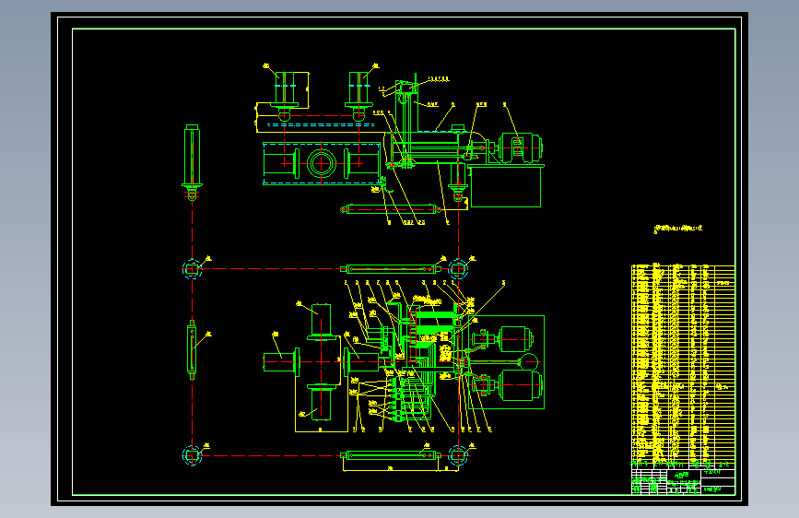Image resolution: width=799 pixels, height=518 pixels.
Task: Click the cyan anchor circle at the bottom-left corner
Action: [192, 455]
